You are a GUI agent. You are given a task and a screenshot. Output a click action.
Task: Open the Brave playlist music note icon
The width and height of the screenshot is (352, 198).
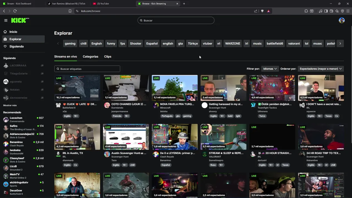point(320,11)
